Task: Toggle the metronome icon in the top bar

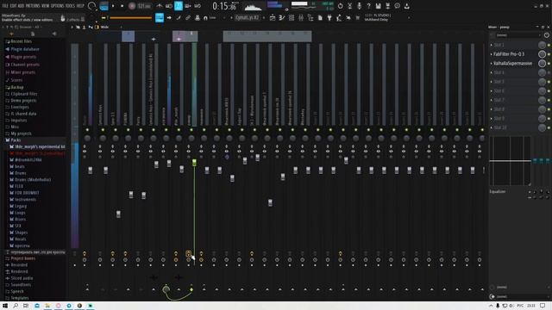Action: (160, 6)
